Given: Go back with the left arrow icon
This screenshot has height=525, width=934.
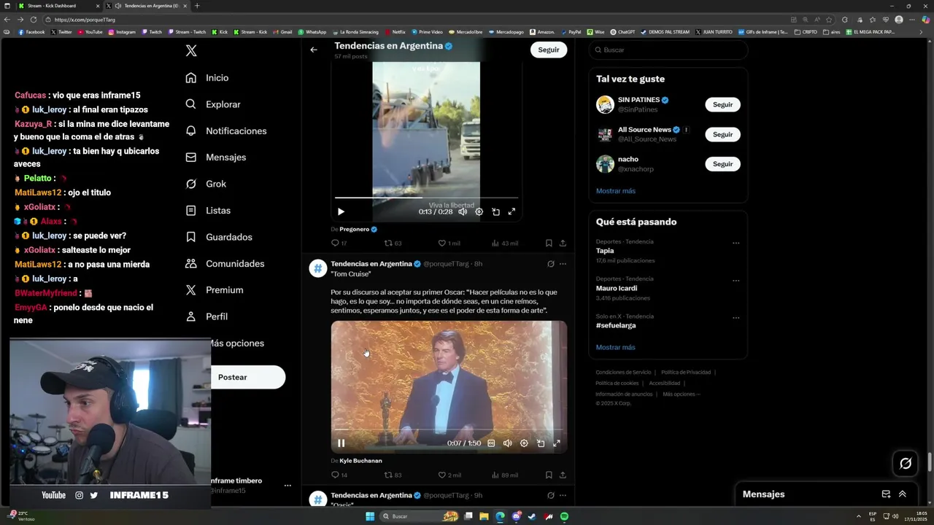Looking at the screenshot, I should [314, 50].
